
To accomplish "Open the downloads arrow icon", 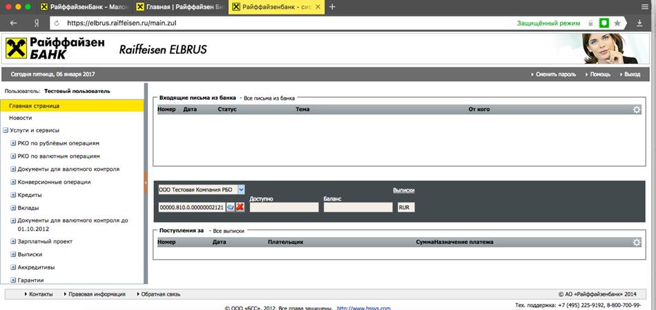I will (x=639, y=23).
